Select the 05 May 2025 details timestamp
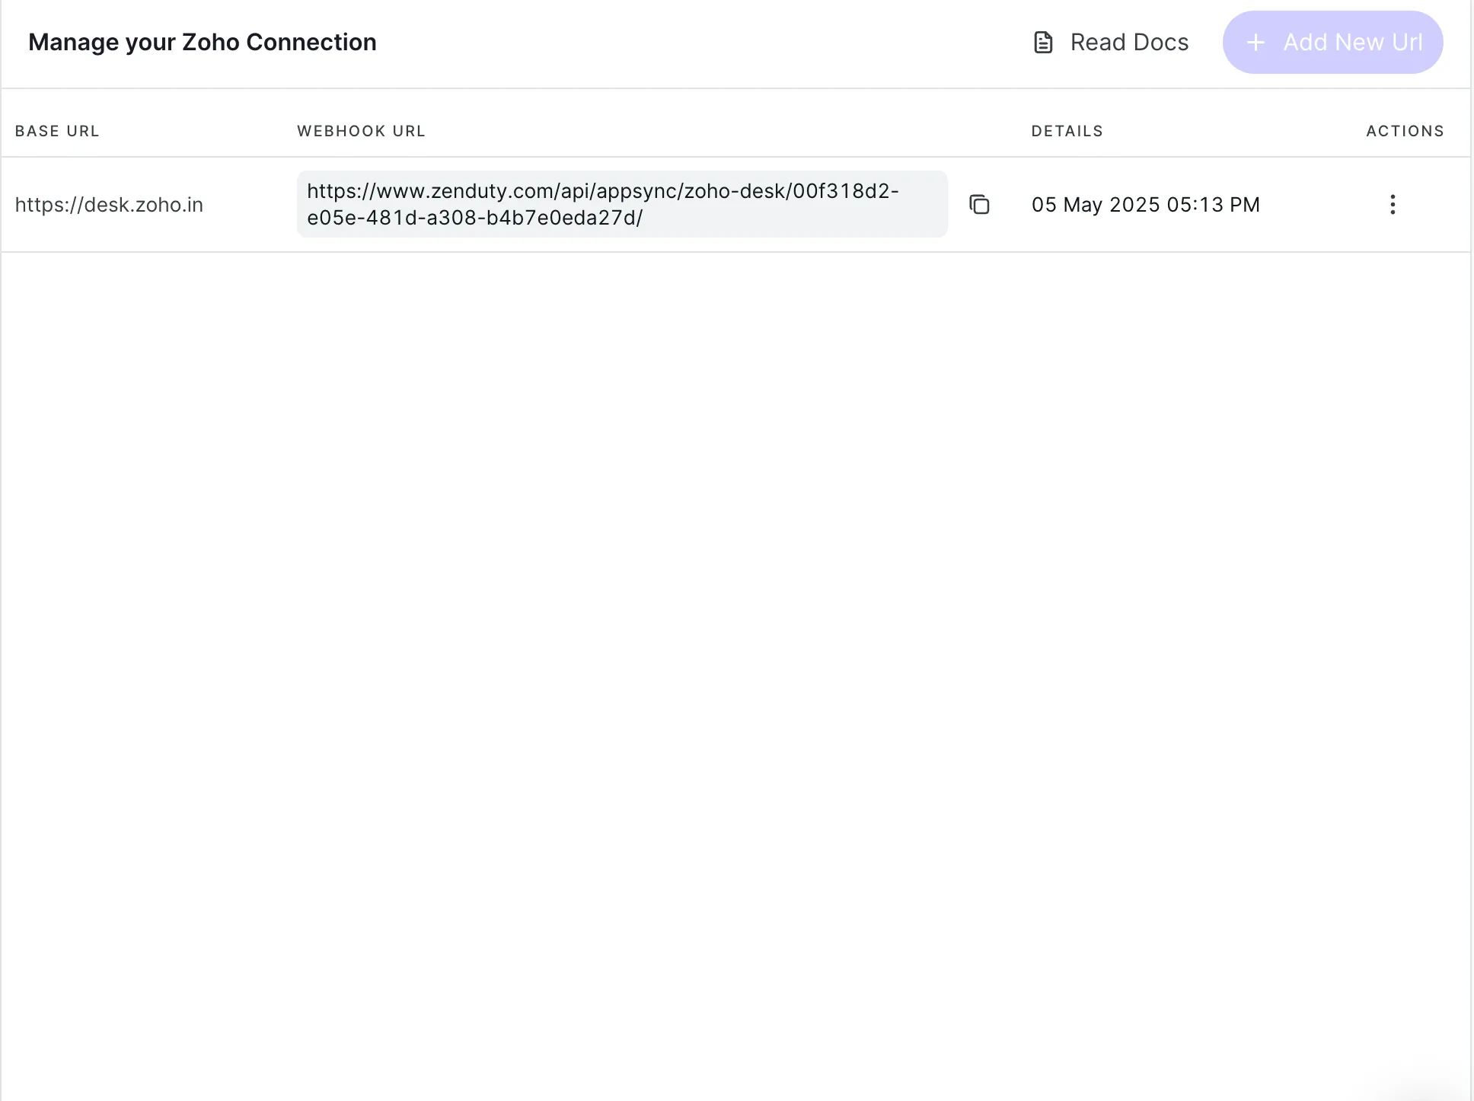1474x1101 pixels. [1145, 205]
